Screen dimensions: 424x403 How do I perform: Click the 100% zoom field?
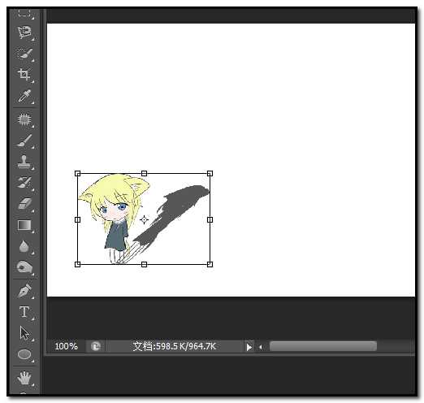(66, 346)
